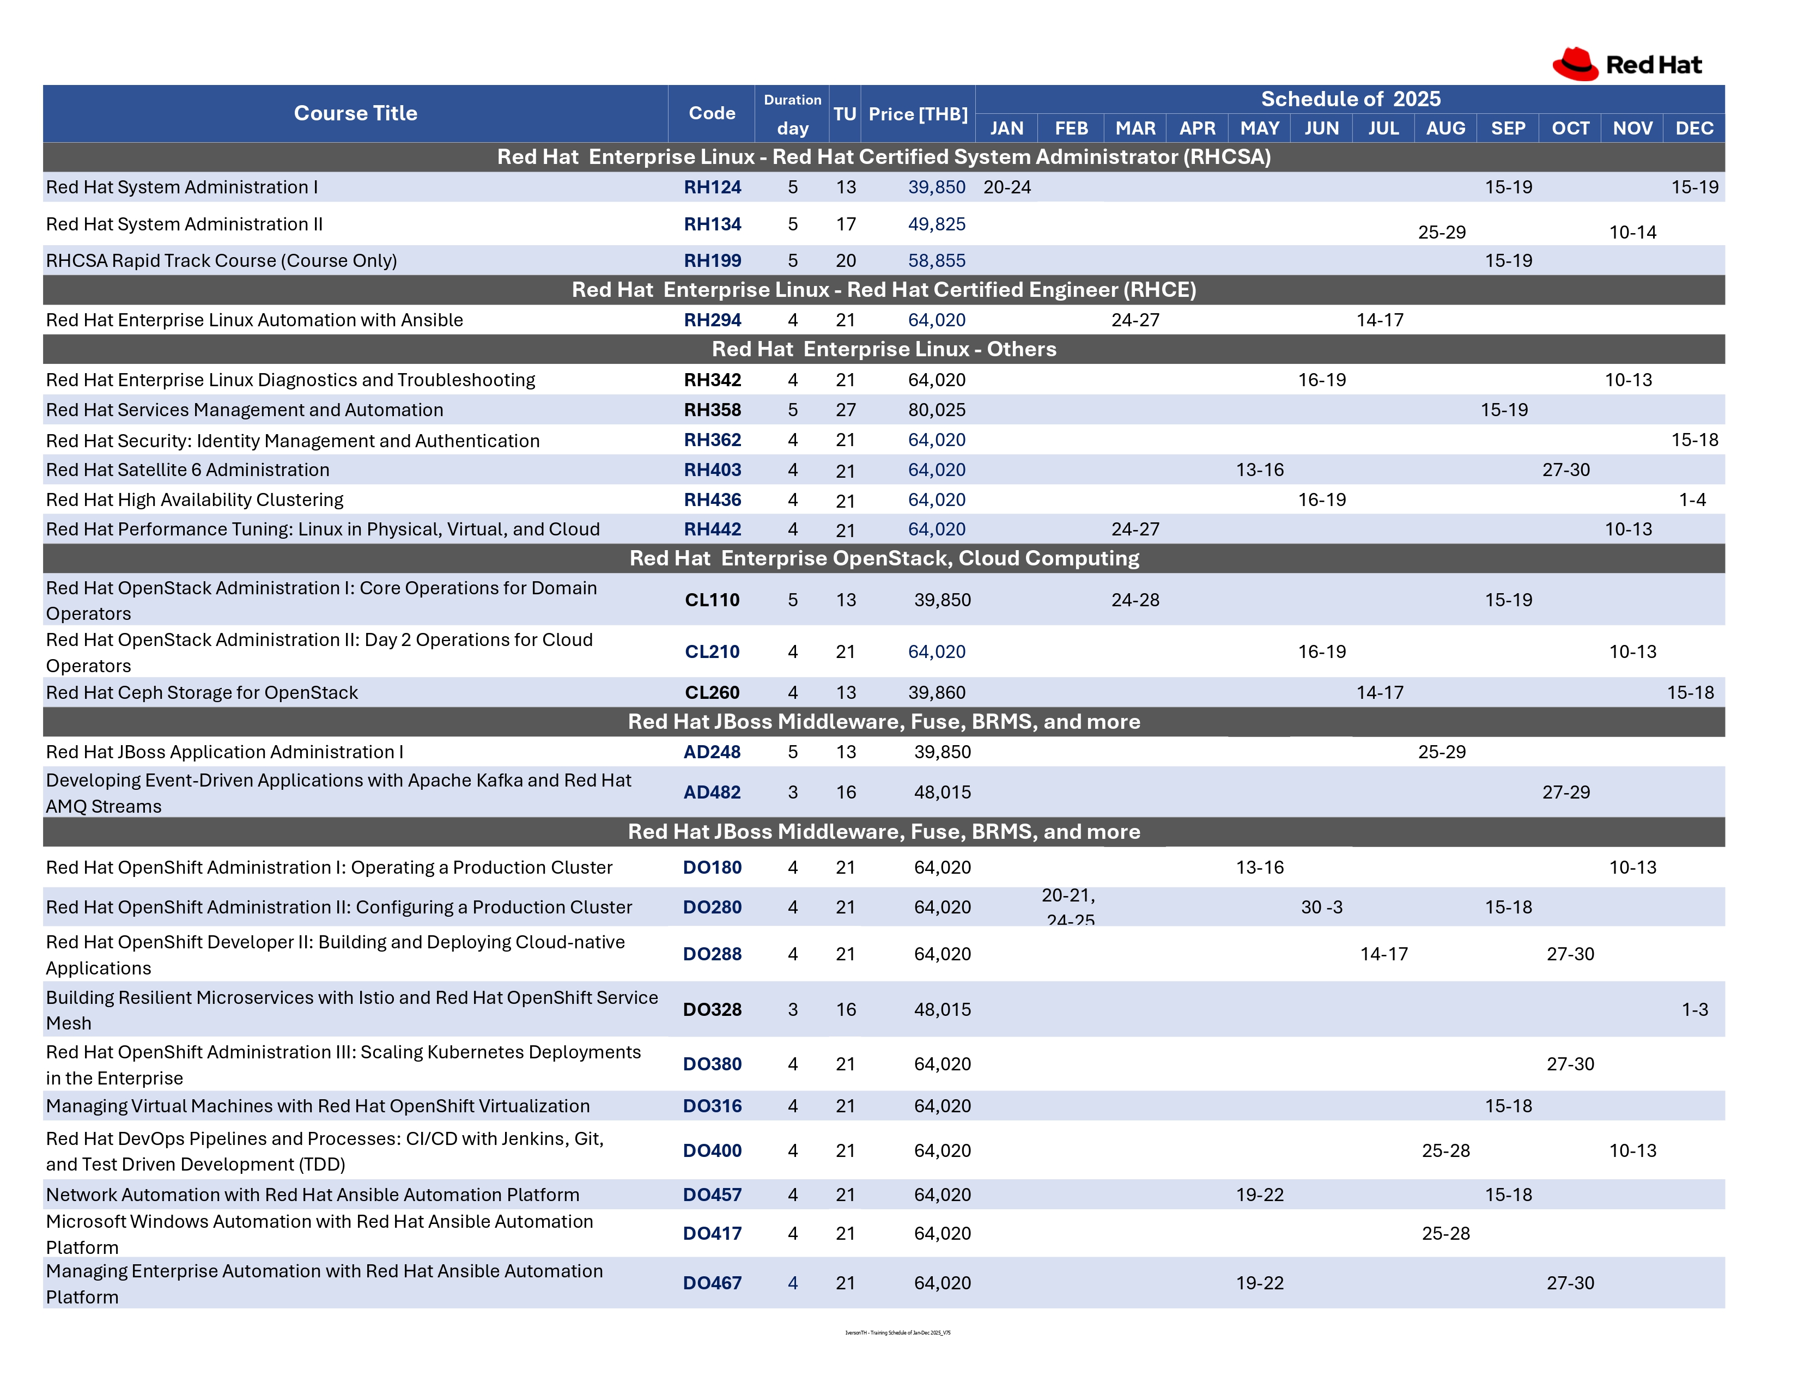Click the price 80,025
This screenshot has height=1389, width=1798.
(x=937, y=410)
